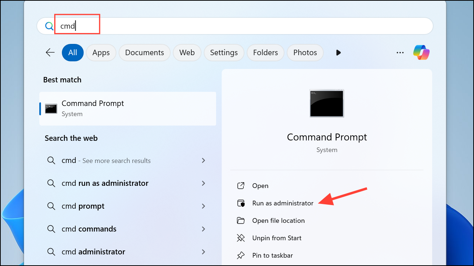
Task: Select 'cmd commands' web suggestion
Action: coord(128,229)
